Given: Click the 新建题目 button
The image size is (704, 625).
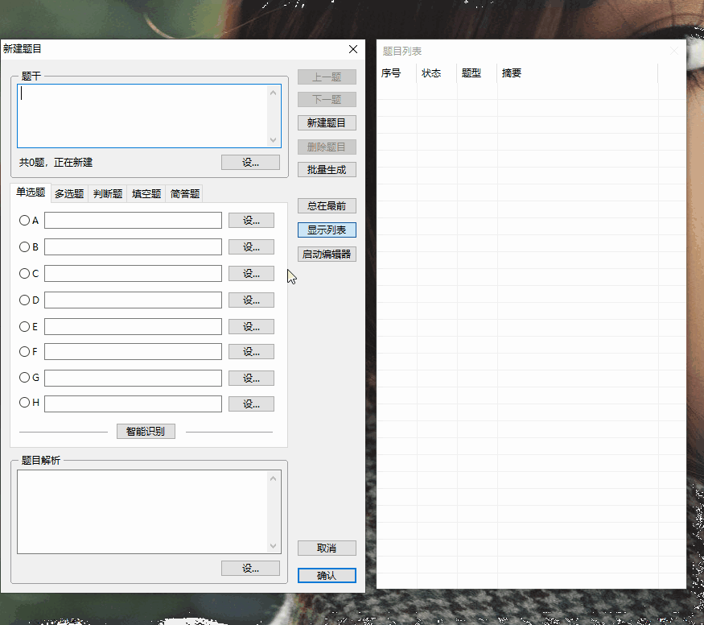Looking at the screenshot, I should 327,123.
